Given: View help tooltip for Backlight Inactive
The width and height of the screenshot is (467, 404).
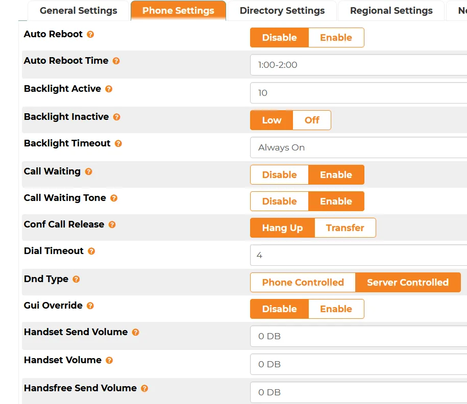Looking at the screenshot, I should click(116, 117).
